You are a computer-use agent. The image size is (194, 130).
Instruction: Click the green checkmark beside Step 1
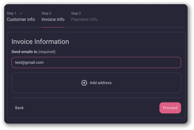(x=21, y=13)
